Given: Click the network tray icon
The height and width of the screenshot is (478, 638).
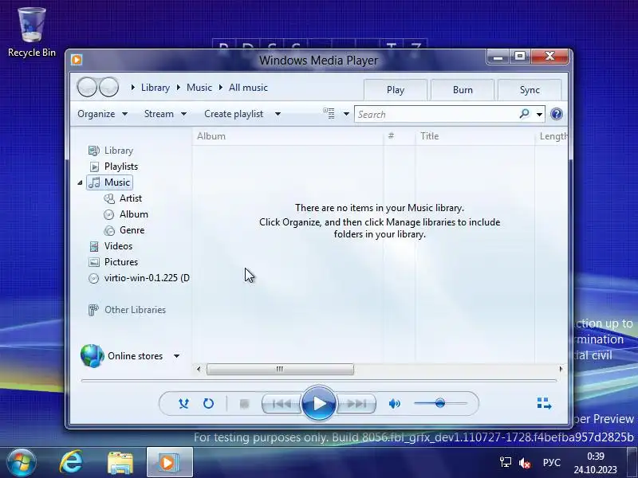Looking at the screenshot, I should click(x=506, y=463).
